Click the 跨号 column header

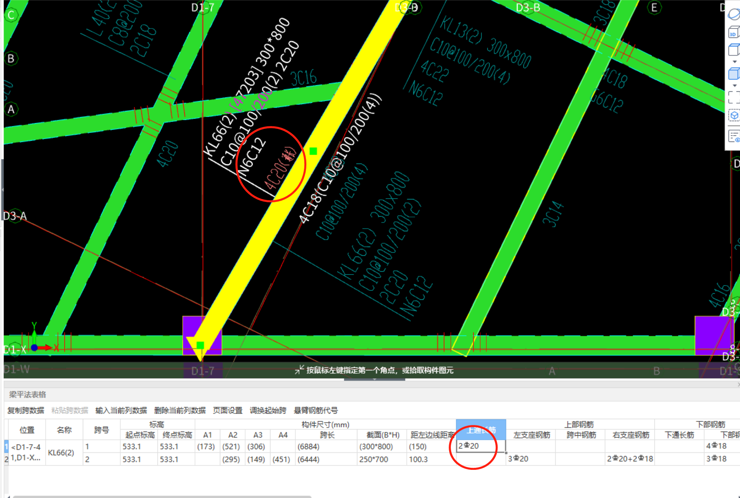coord(101,430)
